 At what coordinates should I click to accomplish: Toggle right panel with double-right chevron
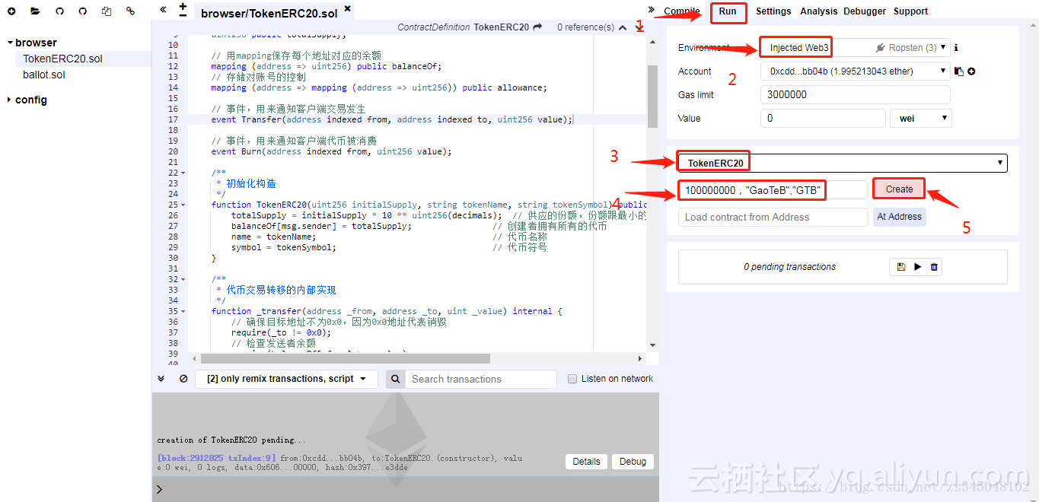pos(652,9)
